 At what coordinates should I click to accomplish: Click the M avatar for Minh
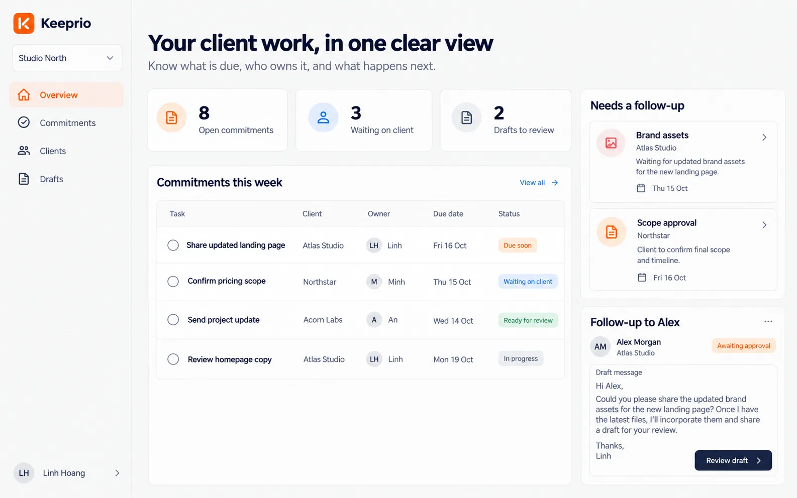coord(374,282)
